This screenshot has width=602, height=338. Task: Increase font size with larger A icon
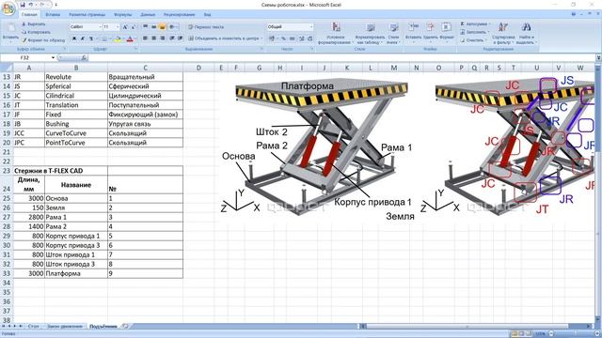125,27
